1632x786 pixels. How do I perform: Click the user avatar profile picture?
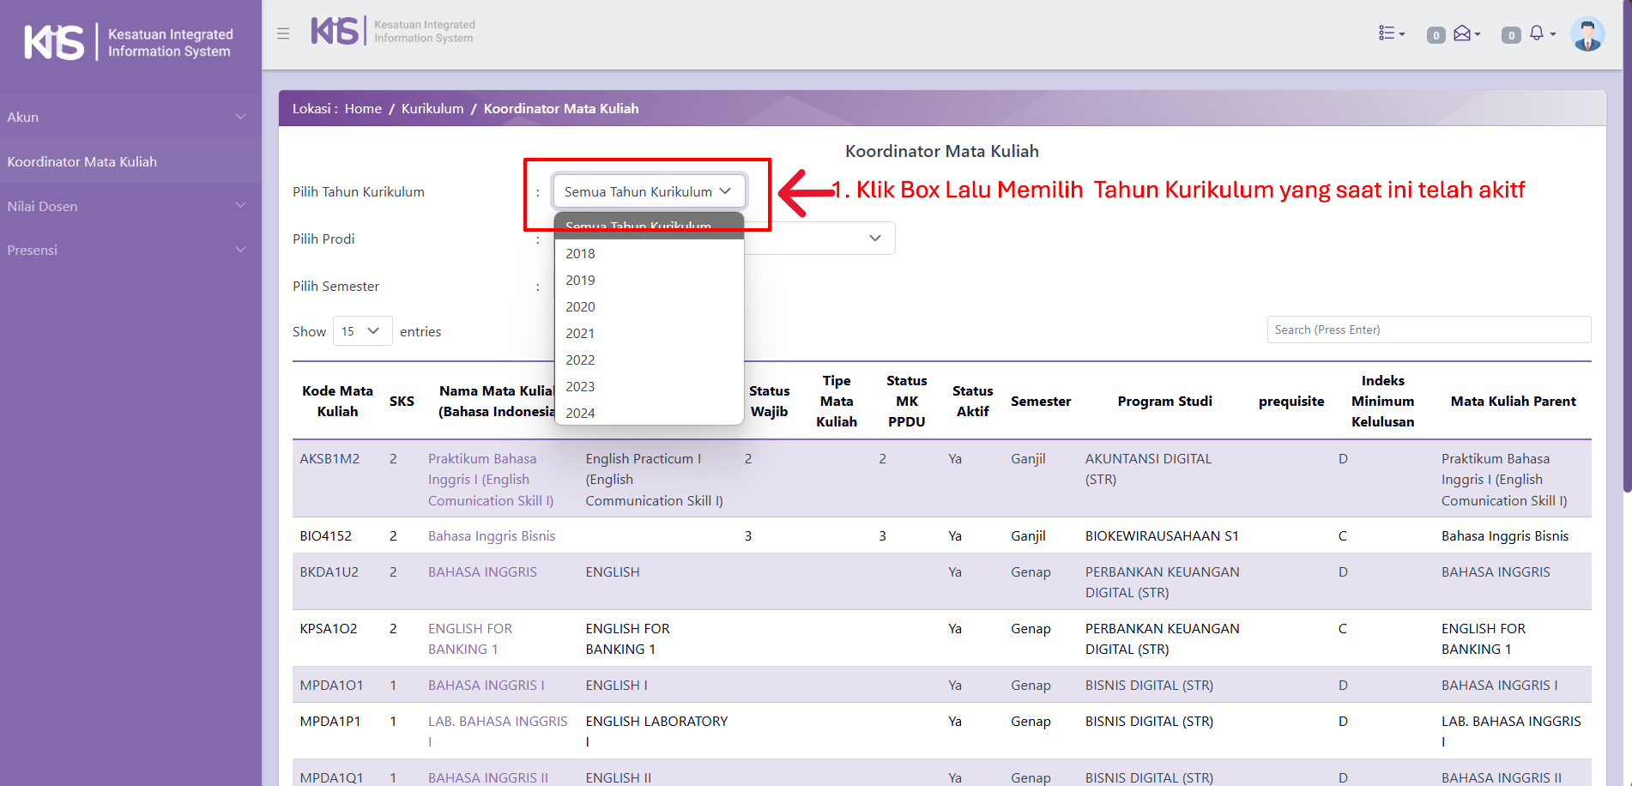[x=1587, y=34]
